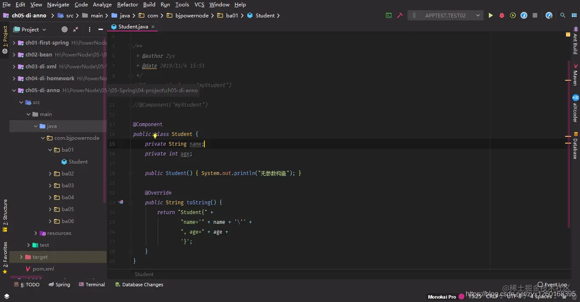Image resolution: width=580 pixels, height=302 pixels.
Task: Open the Terminal tool window
Action: pyautogui.click(x=92, y=285)
